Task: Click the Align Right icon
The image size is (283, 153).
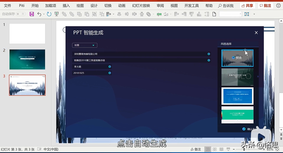Action: (184, 14)
